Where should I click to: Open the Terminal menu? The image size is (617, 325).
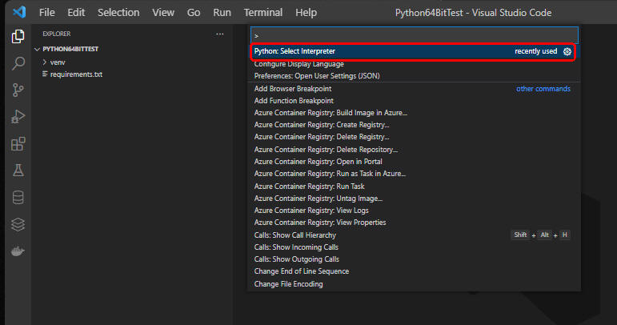pos(262,13)
